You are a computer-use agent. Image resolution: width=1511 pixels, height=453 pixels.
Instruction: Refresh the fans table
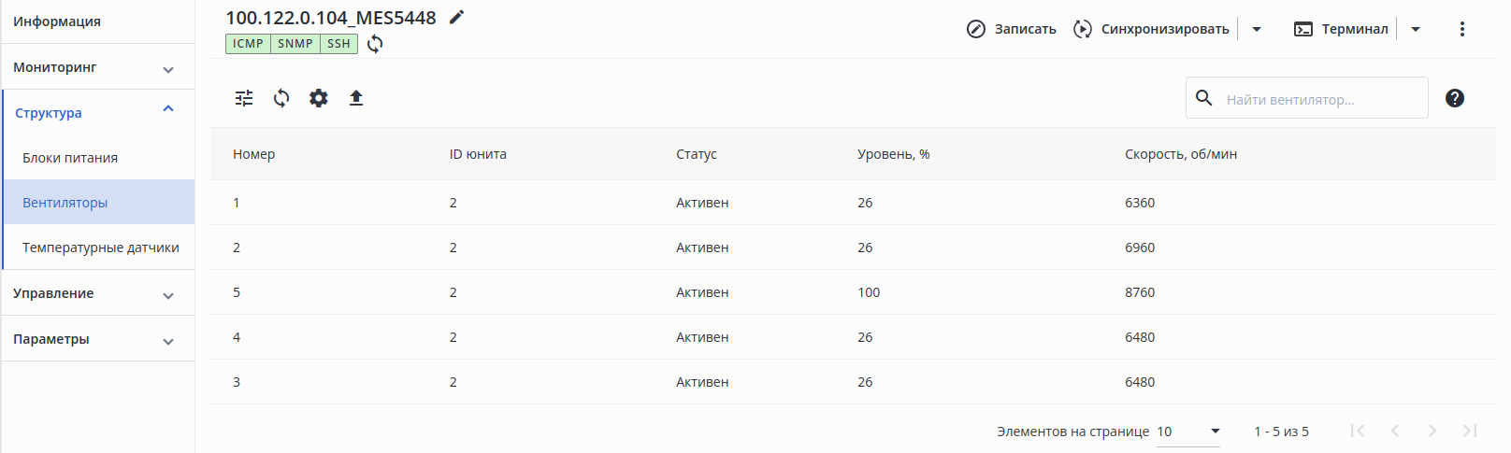[281, 98]
